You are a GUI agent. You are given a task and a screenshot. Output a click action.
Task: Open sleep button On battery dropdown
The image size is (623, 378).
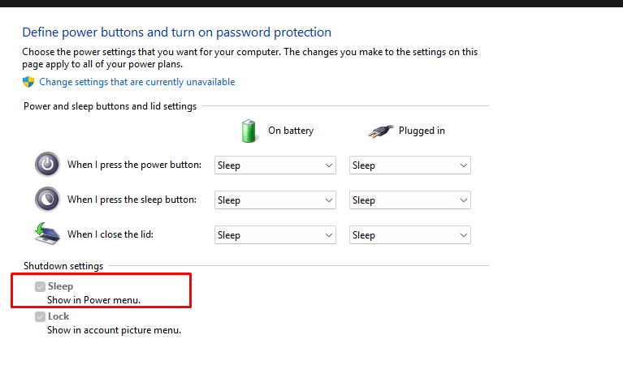coord(275,200)
